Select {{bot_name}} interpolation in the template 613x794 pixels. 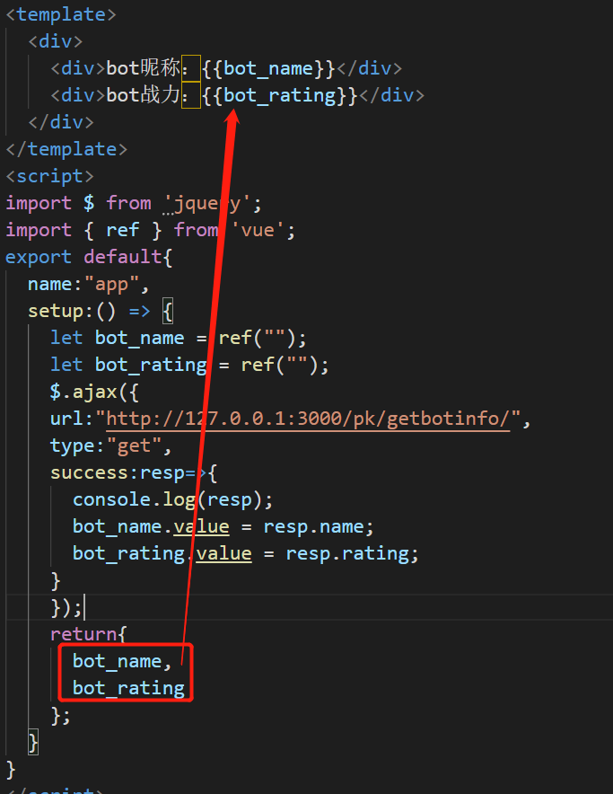[268, 68]
